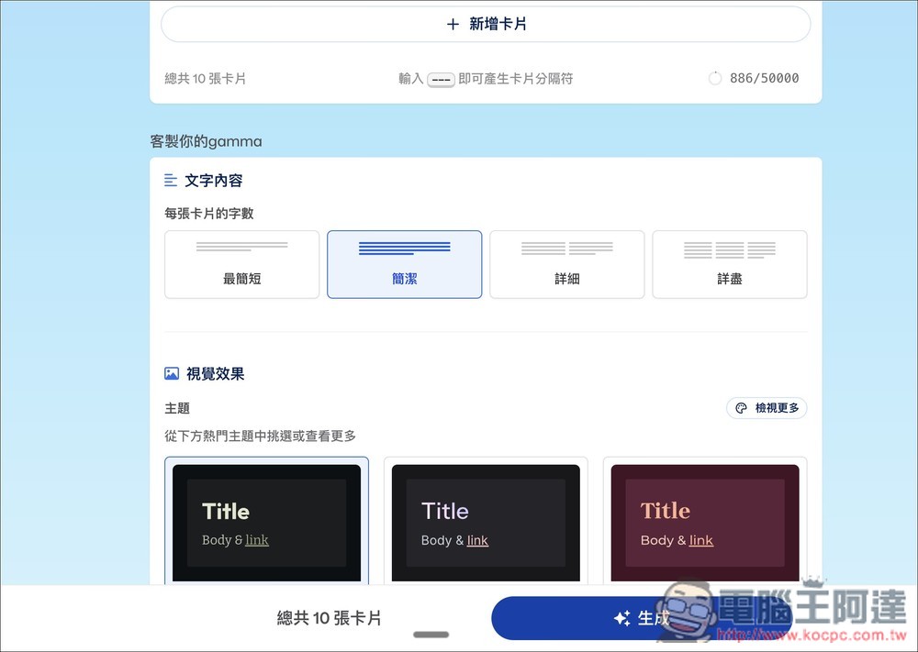Viewport: 918px width, 652px height.
Task: Click the drag handle above the bottom bar
Action: (430, 634)
